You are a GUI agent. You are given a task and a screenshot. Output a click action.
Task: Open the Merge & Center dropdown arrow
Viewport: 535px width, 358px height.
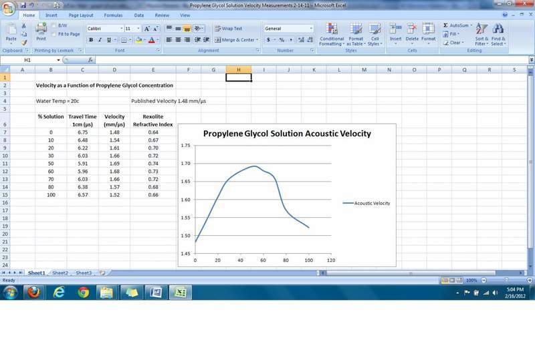257,40
